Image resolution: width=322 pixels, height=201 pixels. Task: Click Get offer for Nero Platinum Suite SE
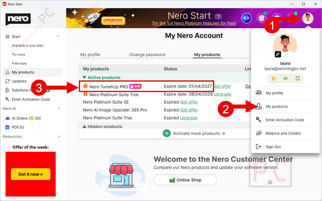189,102
